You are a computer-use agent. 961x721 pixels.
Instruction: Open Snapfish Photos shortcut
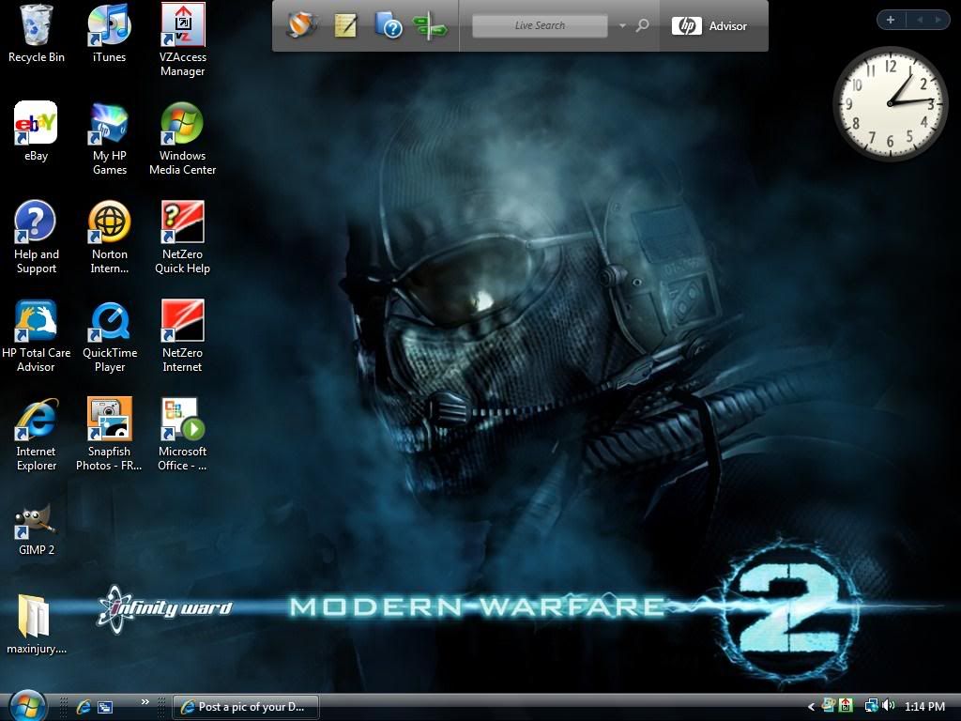(109, 435)
